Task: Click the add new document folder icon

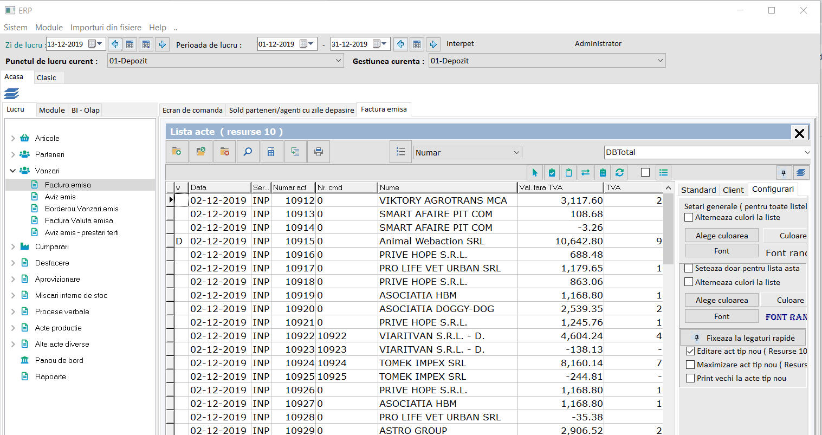Action: coord(177,152)
